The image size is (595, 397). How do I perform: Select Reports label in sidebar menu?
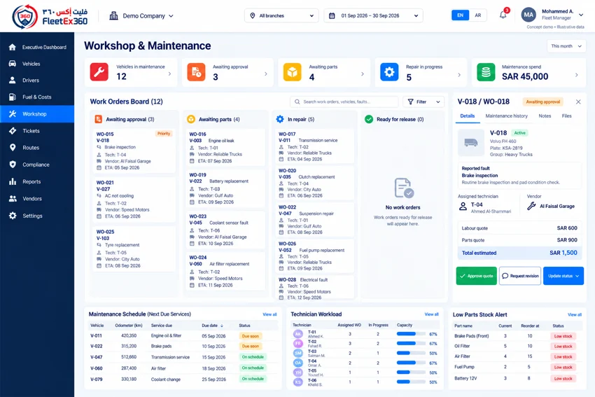(x=31, y=181)
